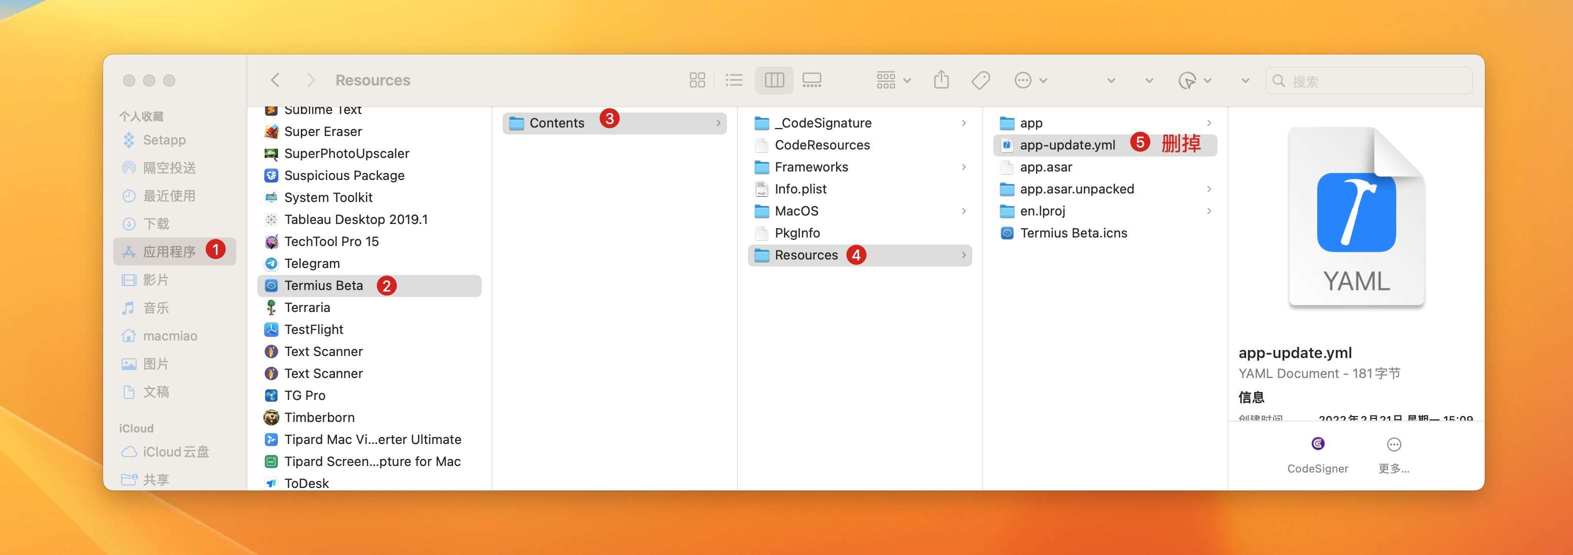
Task: Switch to list view
Action: [x=733, y=80]
